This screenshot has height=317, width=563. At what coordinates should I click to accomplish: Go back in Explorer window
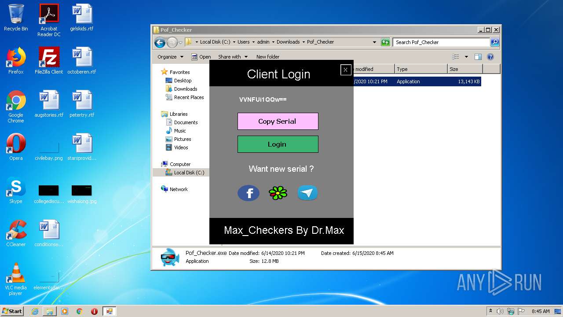pyautogui.click(x=160, y=42)
